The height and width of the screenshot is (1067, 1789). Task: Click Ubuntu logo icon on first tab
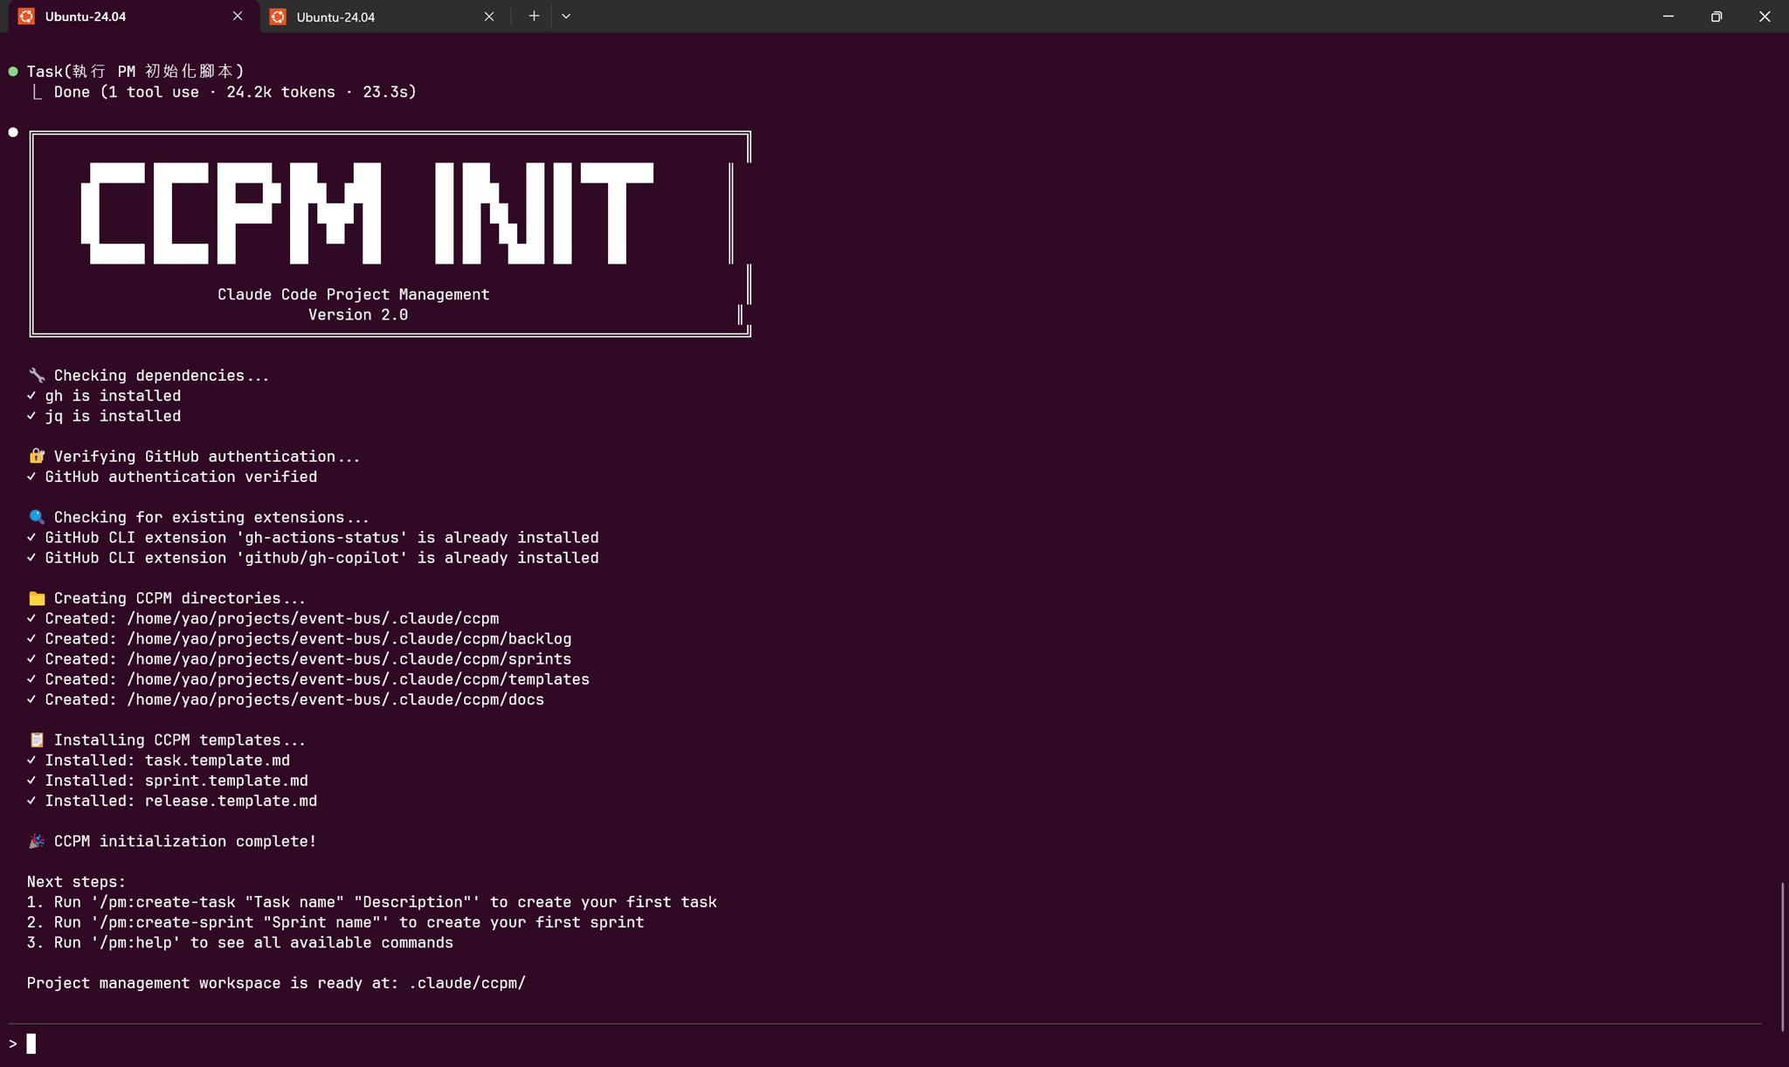point(26,17)
